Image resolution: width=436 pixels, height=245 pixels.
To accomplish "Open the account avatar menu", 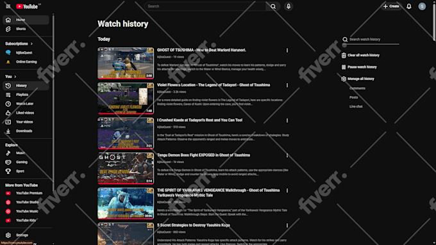I will [x=422, y=6].
